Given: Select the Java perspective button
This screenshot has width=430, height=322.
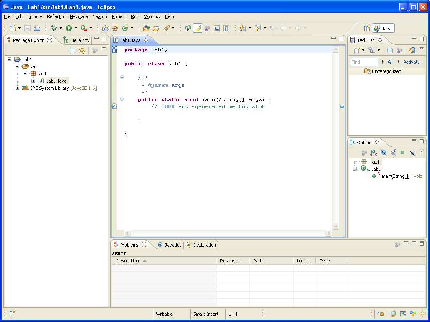Looking at the screenshot, I should (x=383, y=29).
